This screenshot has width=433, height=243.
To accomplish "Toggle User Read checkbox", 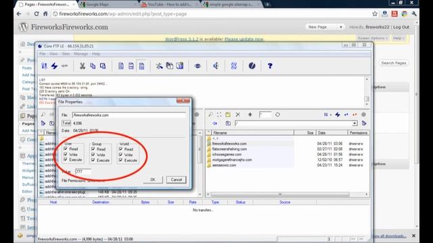I will pos(66,148).
